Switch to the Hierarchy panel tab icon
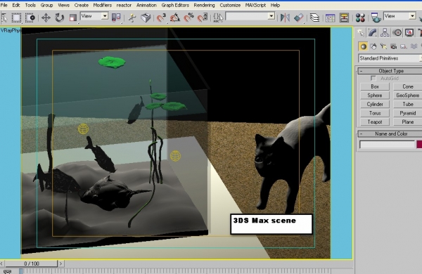 (x=385, y=33)
